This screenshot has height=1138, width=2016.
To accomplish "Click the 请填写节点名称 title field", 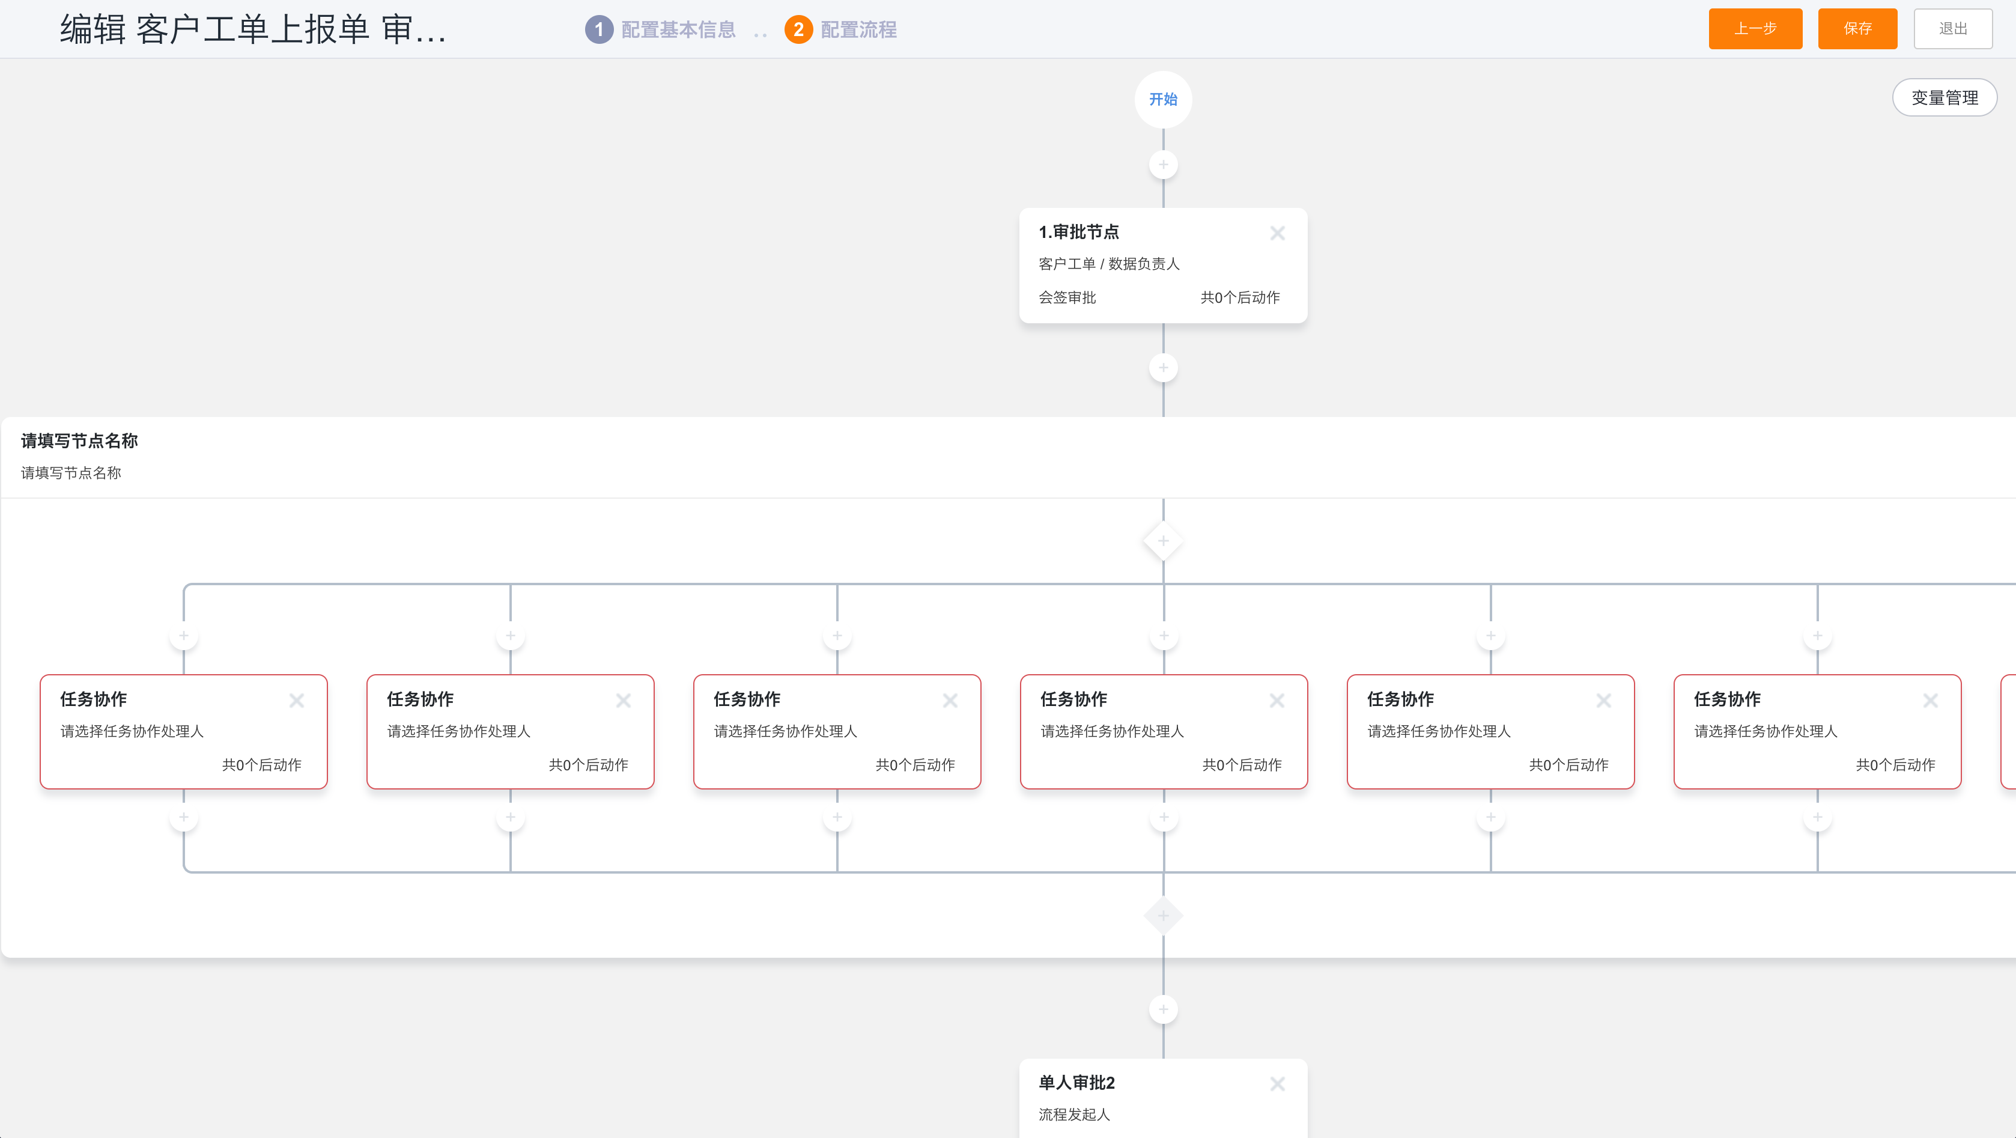I will point(80,440).
